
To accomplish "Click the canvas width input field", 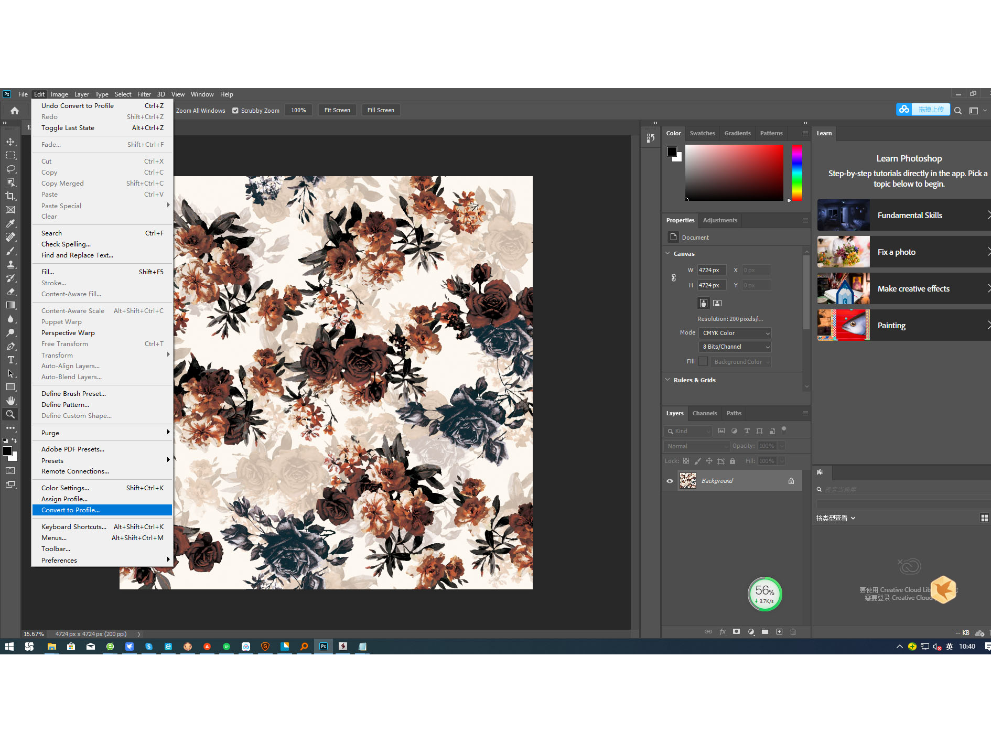I will [x=712, y=270].
